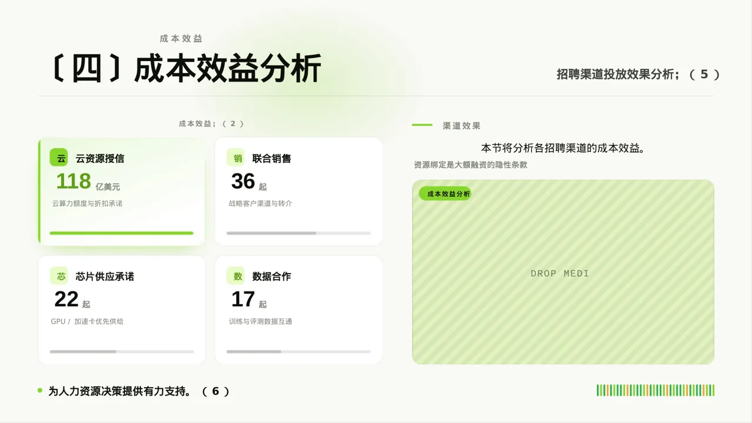The width and height of the screenshot is (752, 423).
Task: Click the 训练与评测数据互通 description
Action: pyautogui.click(x=260, y=321)
